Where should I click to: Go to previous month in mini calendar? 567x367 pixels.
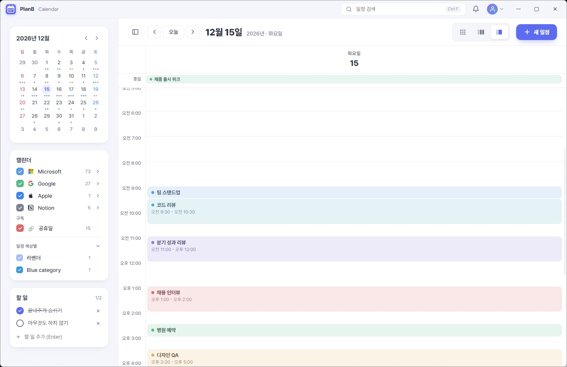coord(86,38)
